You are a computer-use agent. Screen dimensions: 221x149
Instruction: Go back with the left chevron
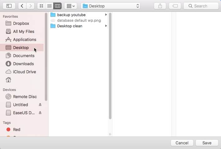(22, 6)
